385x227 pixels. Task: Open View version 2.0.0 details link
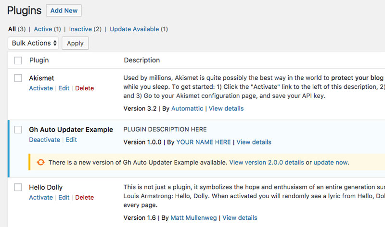(267, 162)
